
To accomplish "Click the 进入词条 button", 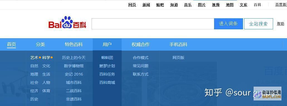I will pos(229,24).
